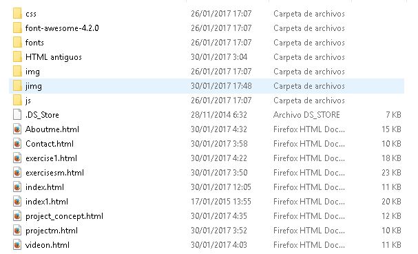Click the font-awesome-4.2.0 folder icon
The width and height of the screenshot is (418, 254).
[x=17, y=28]
